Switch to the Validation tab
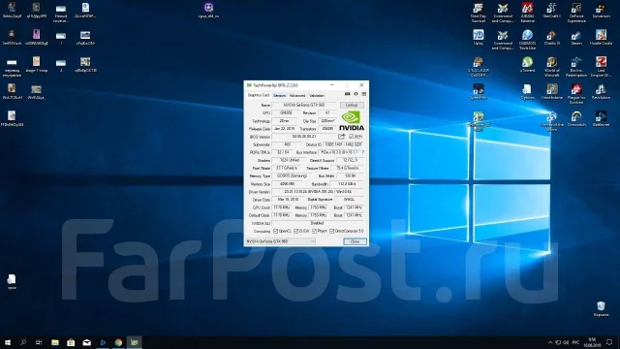 [x=317, y=95]
